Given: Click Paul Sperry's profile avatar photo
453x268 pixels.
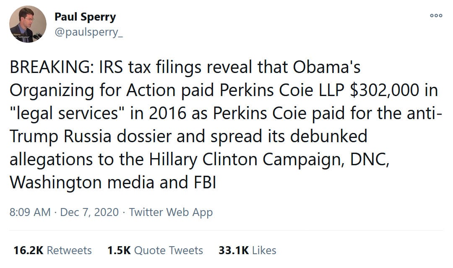Looking at the screenshot, I should 28,25.
